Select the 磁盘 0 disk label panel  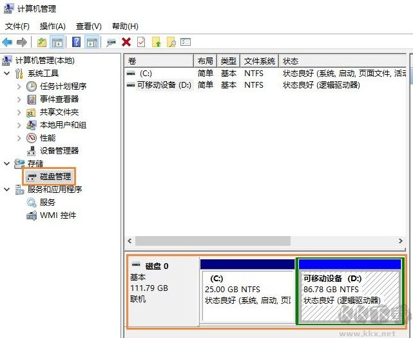coord(163,292)
